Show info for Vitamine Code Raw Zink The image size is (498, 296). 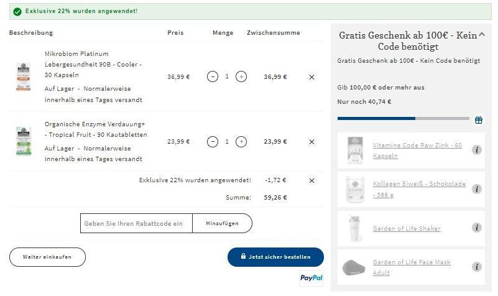tap(476, 150)
